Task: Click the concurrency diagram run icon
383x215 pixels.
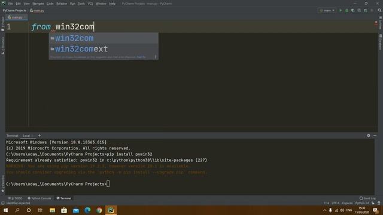Action: (x=366, y=11)
